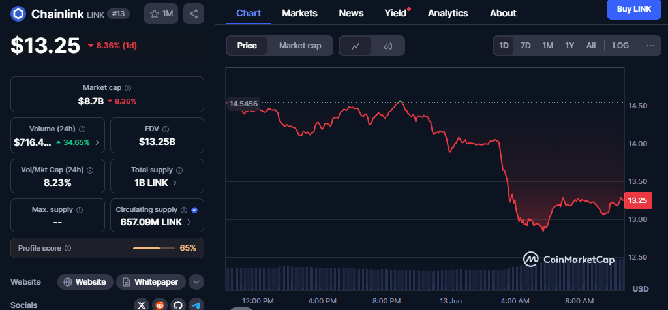The image size is (668, 310).
Task: Set chart range to 1D
Action: click(x=504, y=46)
